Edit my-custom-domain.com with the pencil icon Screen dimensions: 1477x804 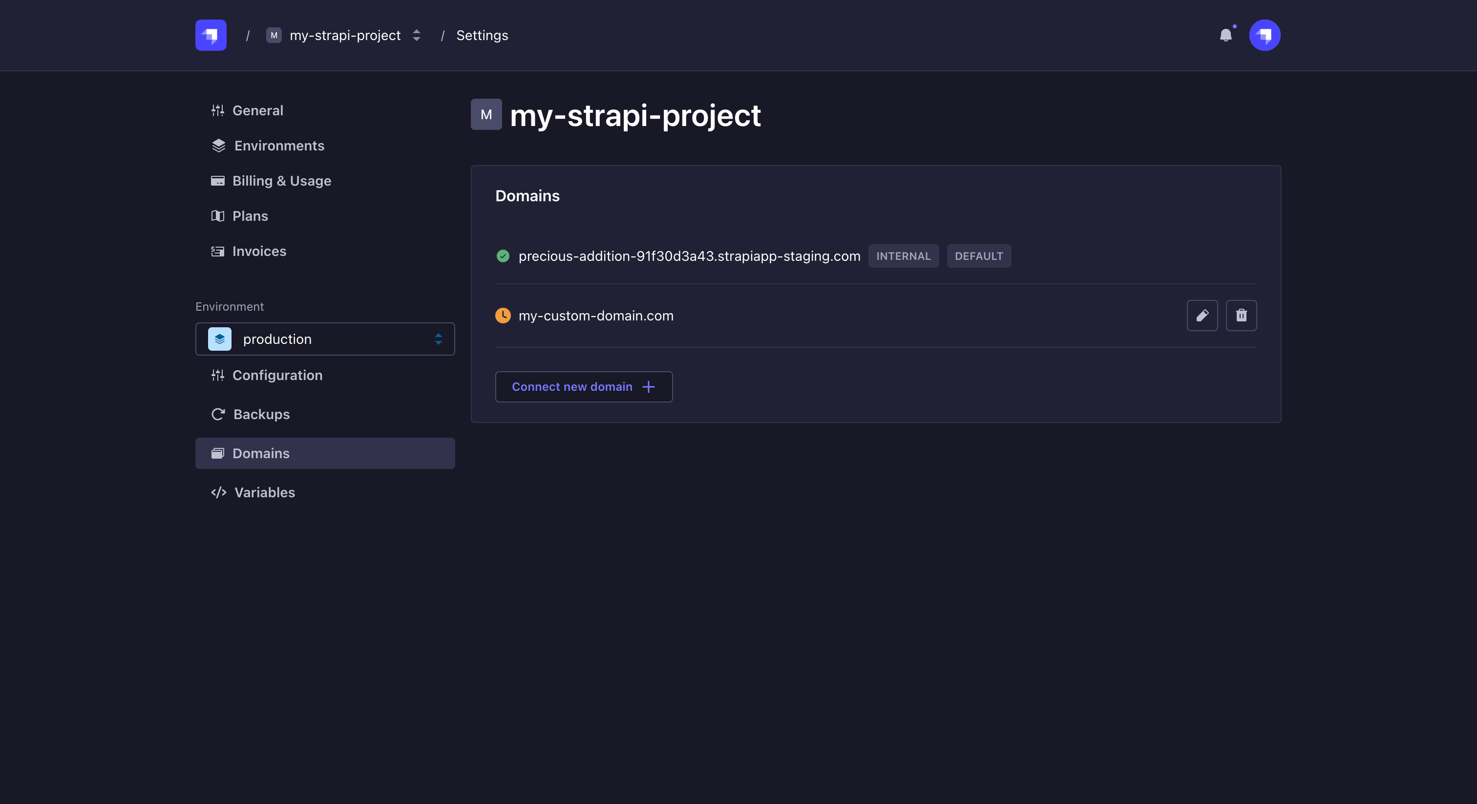click(x=1203, y=316)
